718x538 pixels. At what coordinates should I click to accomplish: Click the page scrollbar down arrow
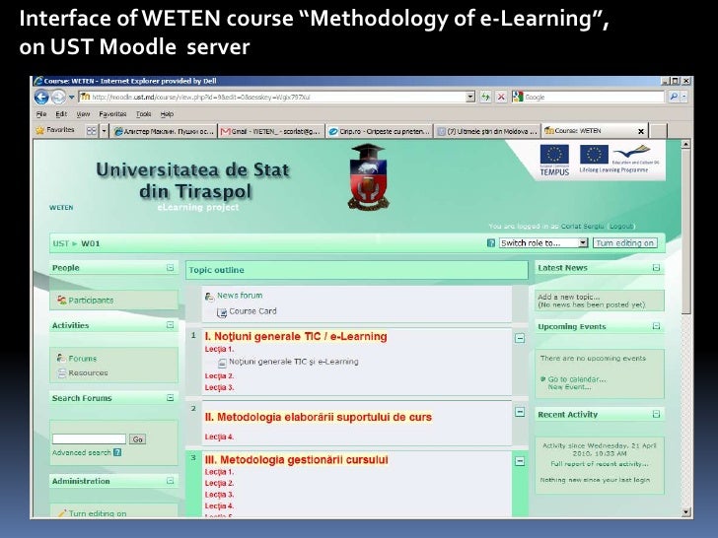[x=685, y=512]
